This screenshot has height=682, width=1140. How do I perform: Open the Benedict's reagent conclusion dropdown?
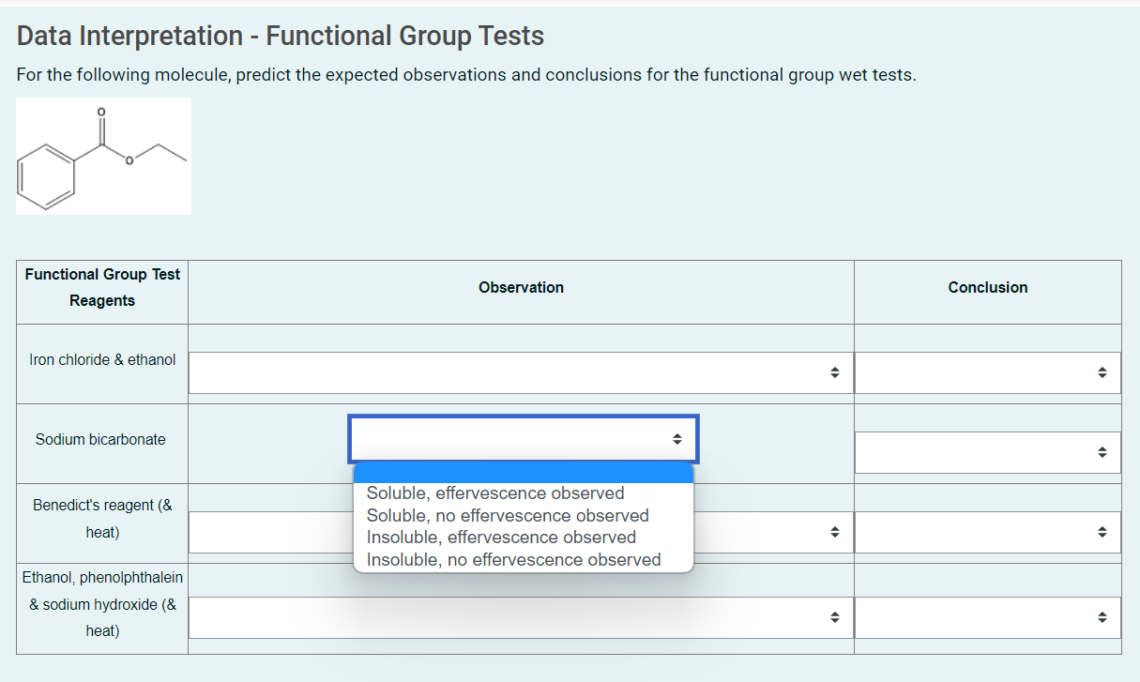click(987, 532)
